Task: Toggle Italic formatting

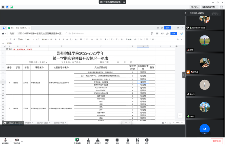Action: (x=60, y=39)
